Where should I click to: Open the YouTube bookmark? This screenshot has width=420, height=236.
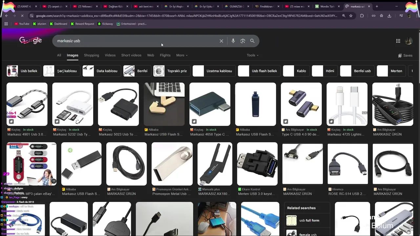(x=22, y=24)
